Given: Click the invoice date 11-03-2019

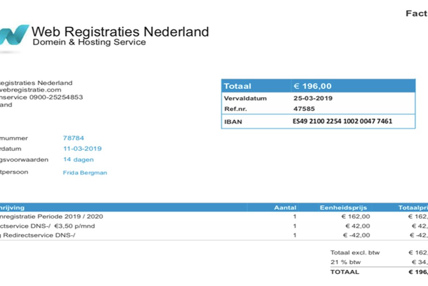Looking at the screenshot, I should coord(82,149).
